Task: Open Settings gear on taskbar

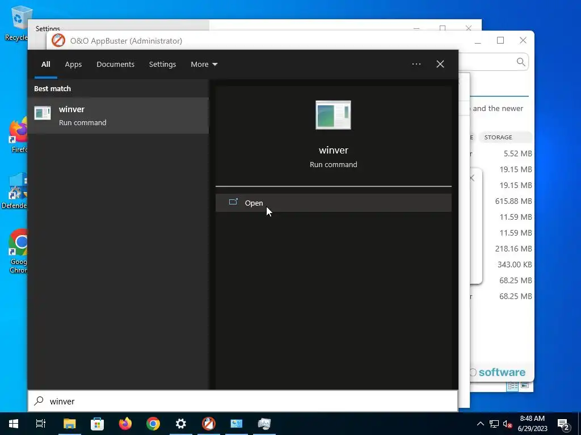Action: (x=181, y=424)
